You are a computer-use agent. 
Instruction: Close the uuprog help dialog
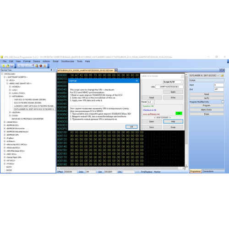(x=137, y=81)
